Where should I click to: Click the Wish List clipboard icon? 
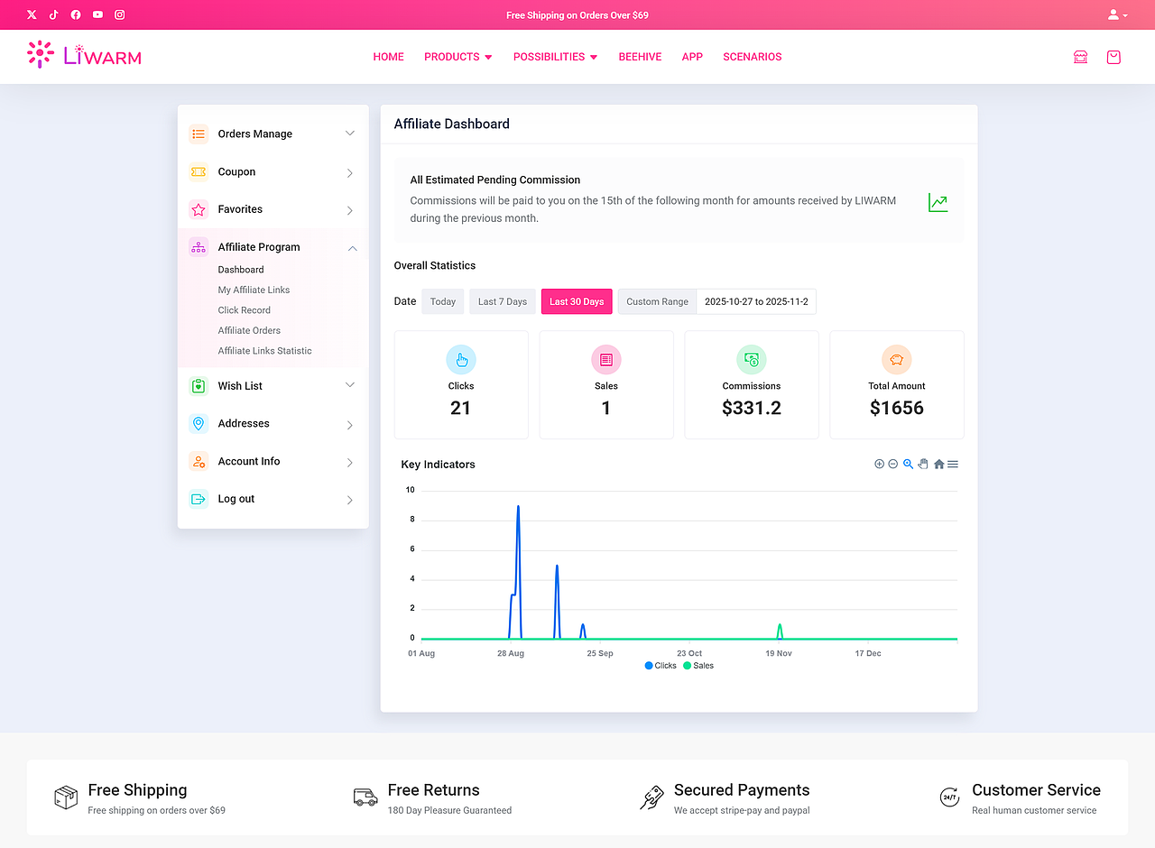coord(199,386)
